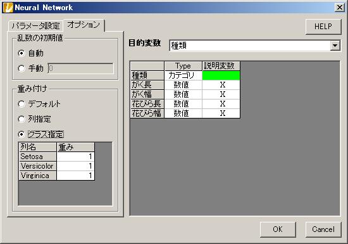The width and height of the screenshot is (348, 244).
Task: Edit the weight value for Versicolor
Action: click(x=76, y=166)
